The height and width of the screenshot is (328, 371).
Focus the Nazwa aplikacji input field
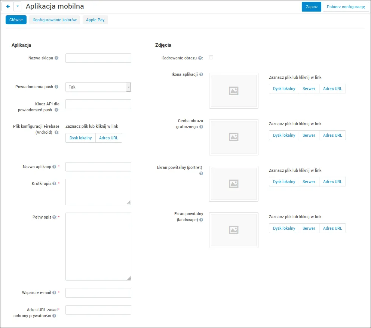pyautogui.click(x=98, y=167)
